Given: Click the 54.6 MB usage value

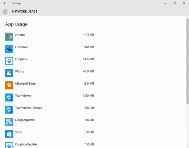Looking at the screenshot, I should point(88,59).
